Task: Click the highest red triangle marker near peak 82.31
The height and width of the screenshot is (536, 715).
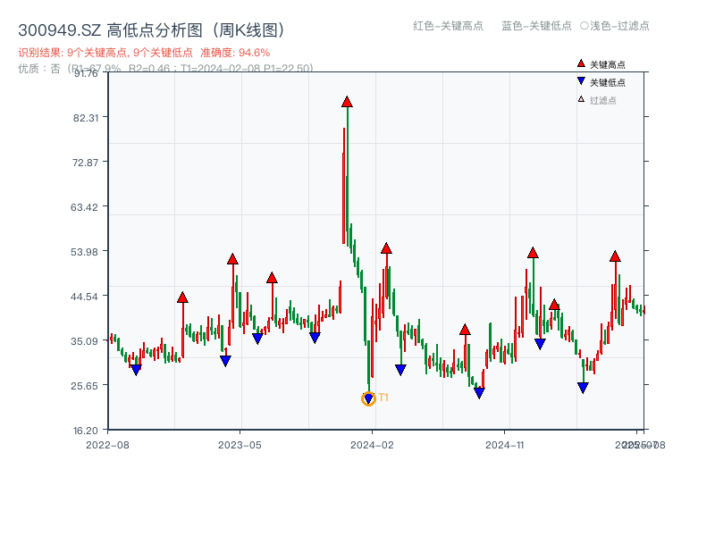Action: [346, 102]
